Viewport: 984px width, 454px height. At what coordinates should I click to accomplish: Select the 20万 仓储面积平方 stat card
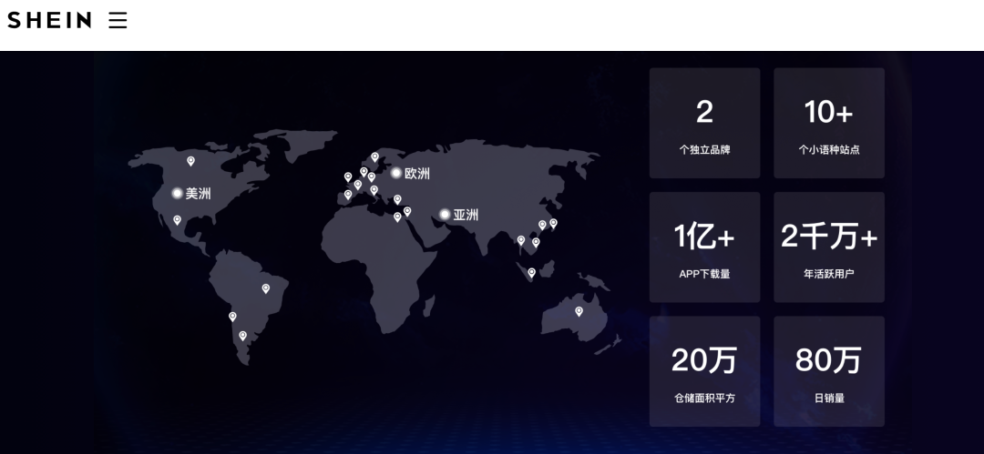[x=704, y=371]
